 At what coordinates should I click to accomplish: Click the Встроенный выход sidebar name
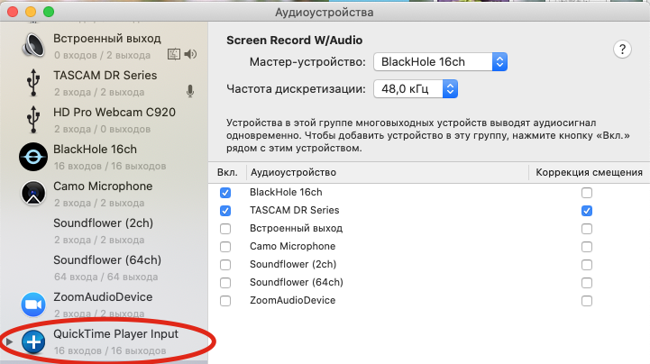tap(107, 39)
